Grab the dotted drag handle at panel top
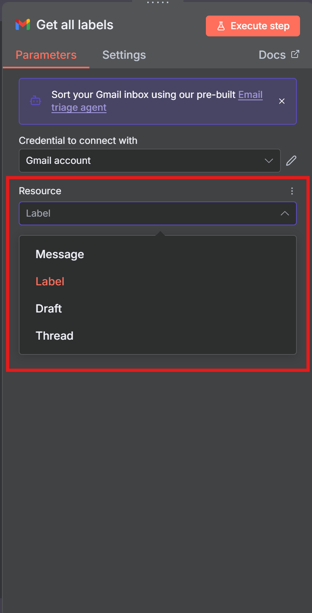Screen dimensions: 312x613 (x=158, y=2)
